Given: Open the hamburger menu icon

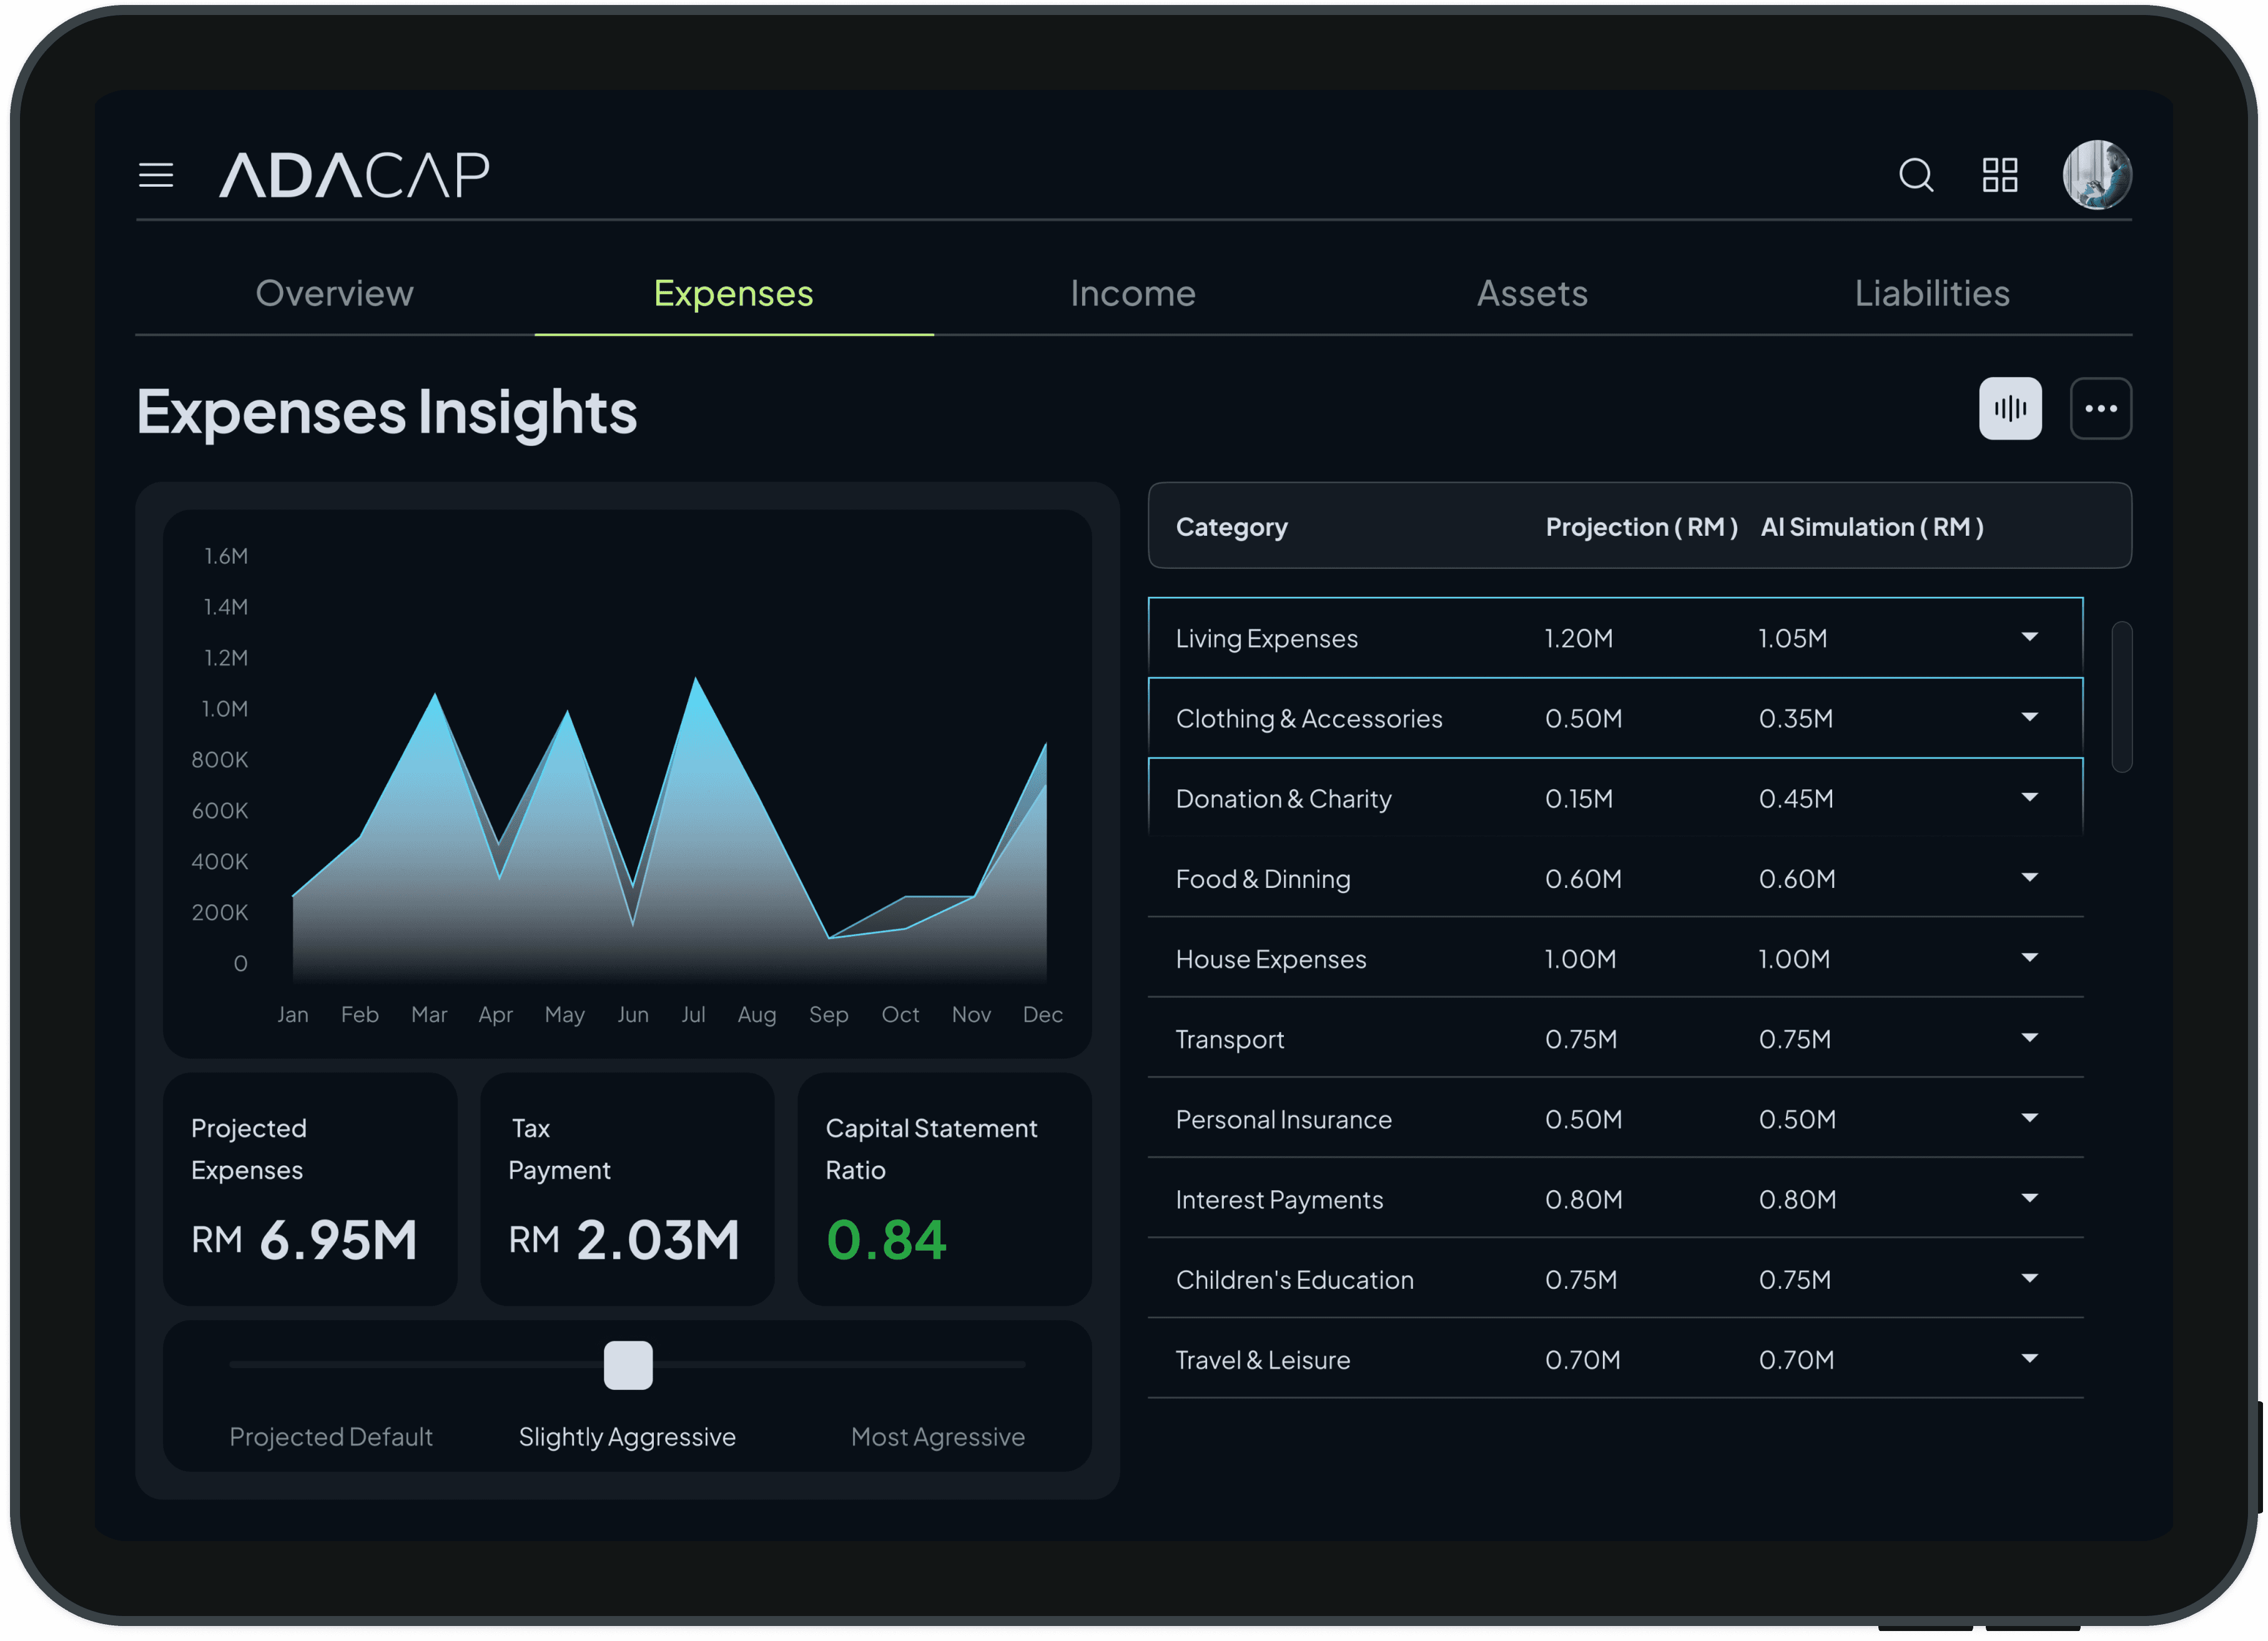Looking at the screenshot, I should tap(155, 175).
